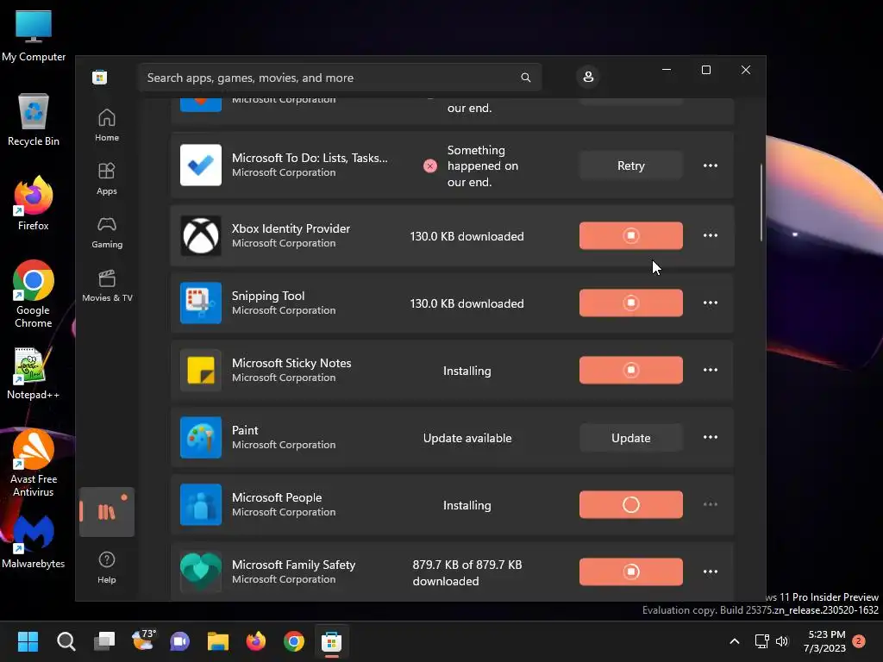Click the search magnifier icon in Store

pos(525,78)
